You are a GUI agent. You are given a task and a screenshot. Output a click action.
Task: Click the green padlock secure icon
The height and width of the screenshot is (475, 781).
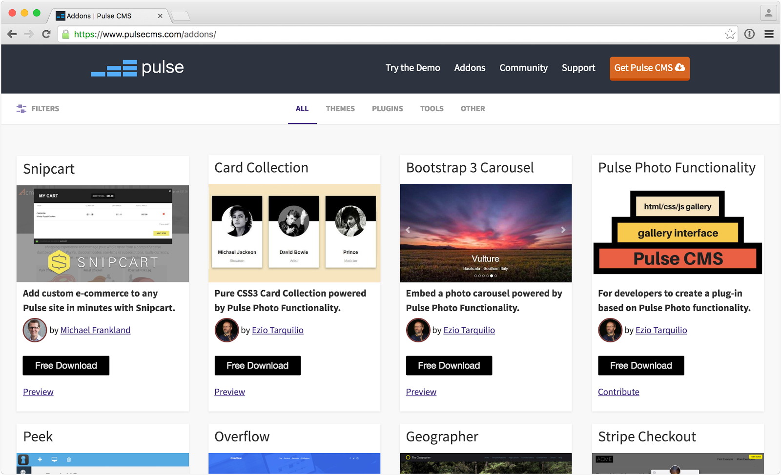point(66,34)
